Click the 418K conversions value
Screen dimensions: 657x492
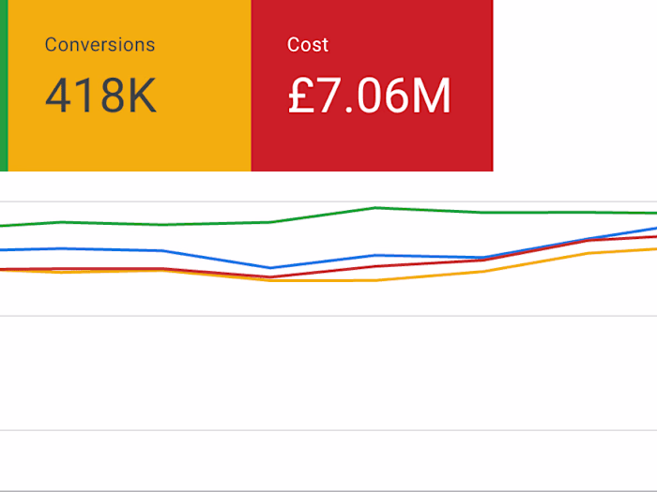[100, 96]
